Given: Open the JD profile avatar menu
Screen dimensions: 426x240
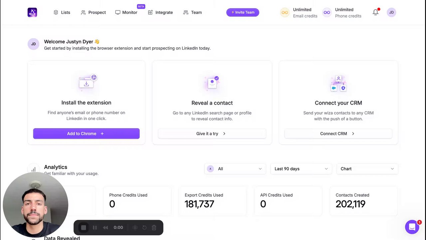Looking at the screenshot, I should pos(391,12).
